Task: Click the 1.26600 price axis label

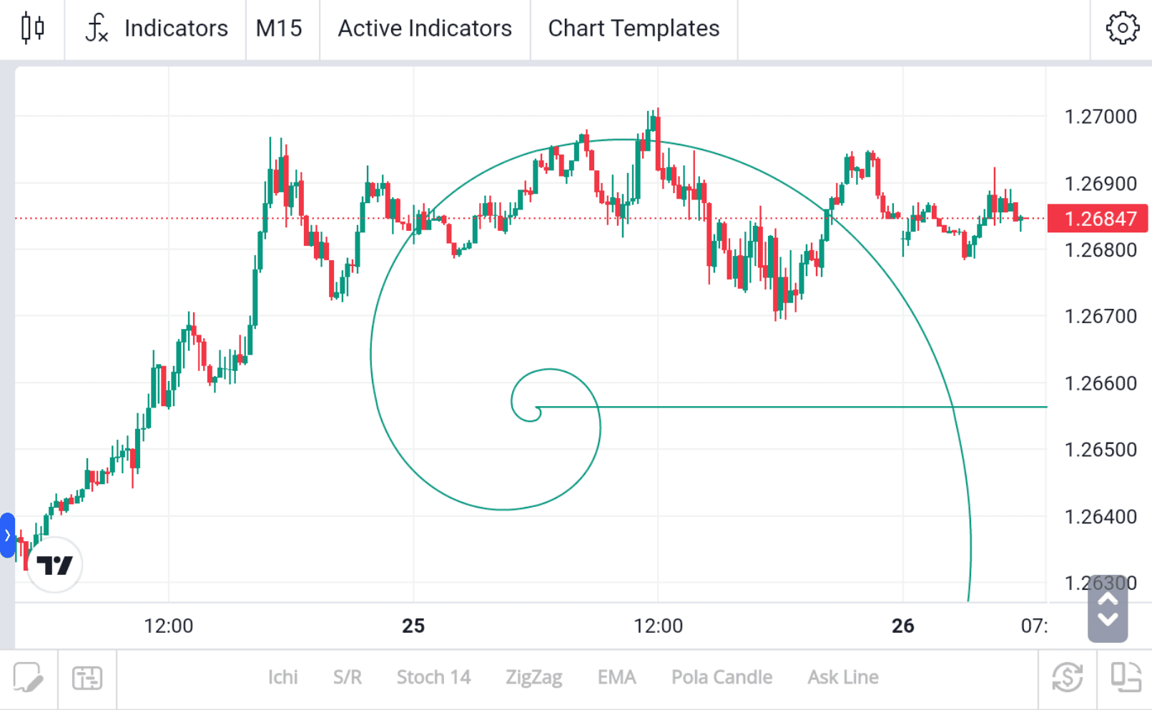Action: click(x=1101, y=383)
